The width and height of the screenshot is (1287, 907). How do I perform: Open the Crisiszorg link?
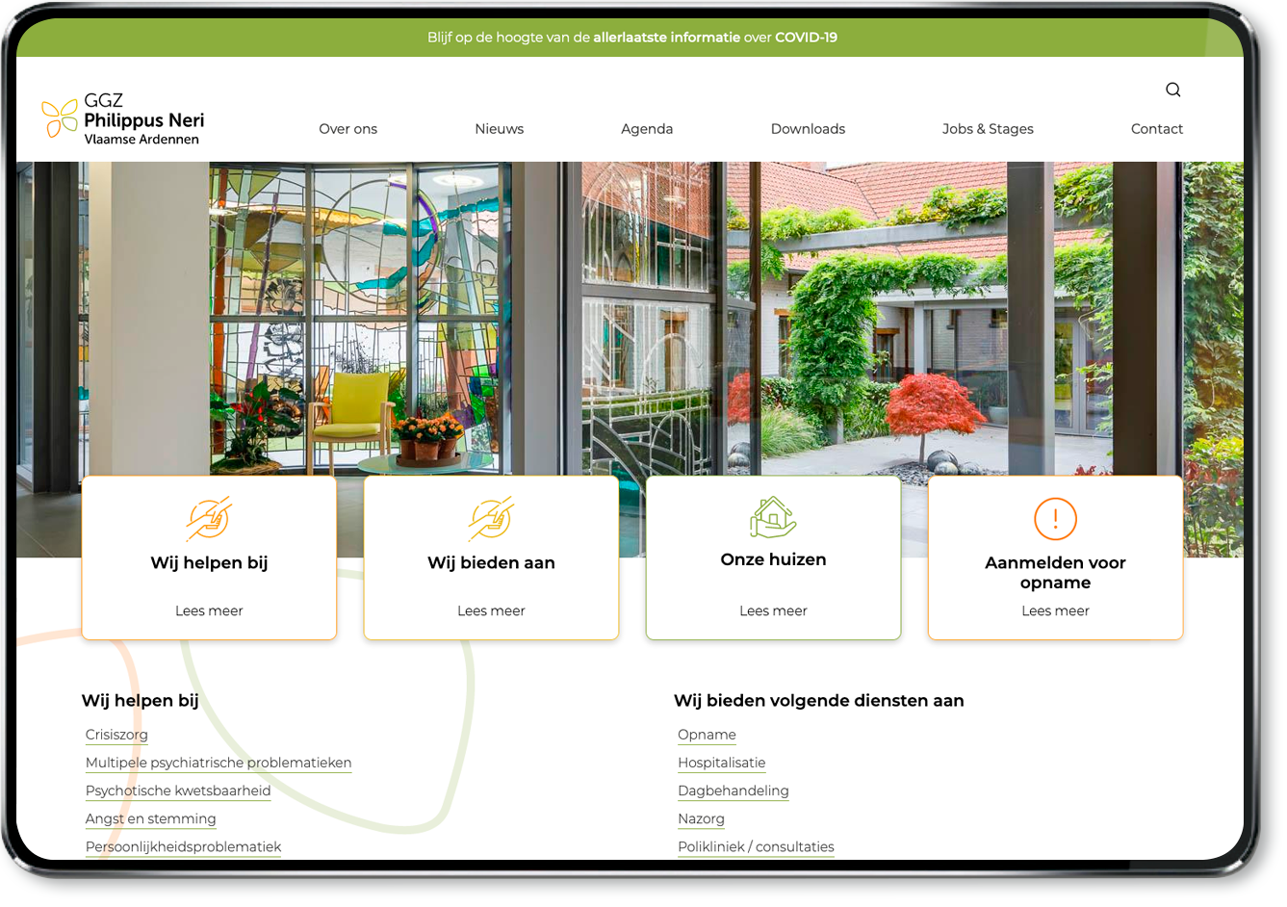click(116, 735)
